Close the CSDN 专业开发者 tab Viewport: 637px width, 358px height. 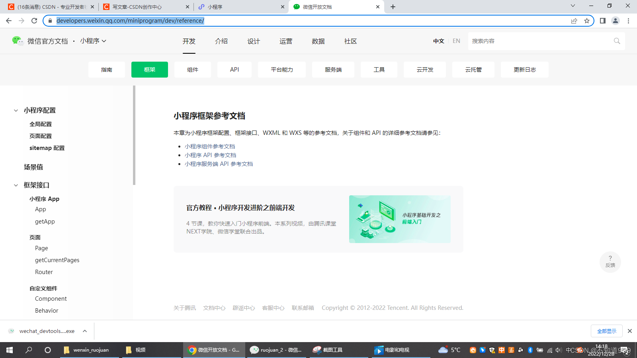92,7
